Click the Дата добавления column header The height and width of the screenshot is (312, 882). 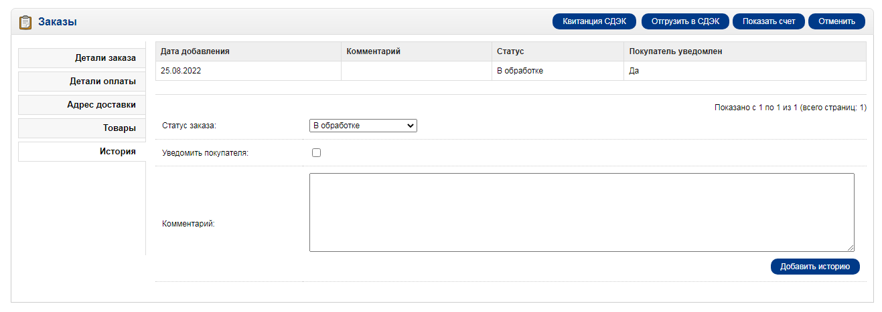point(196,51)
